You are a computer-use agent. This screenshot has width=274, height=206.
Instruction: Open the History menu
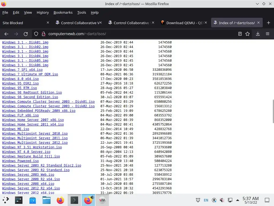click(x=43, y=12)
